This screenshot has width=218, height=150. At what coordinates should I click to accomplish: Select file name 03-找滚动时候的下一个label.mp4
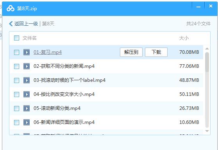pos(70,80)
